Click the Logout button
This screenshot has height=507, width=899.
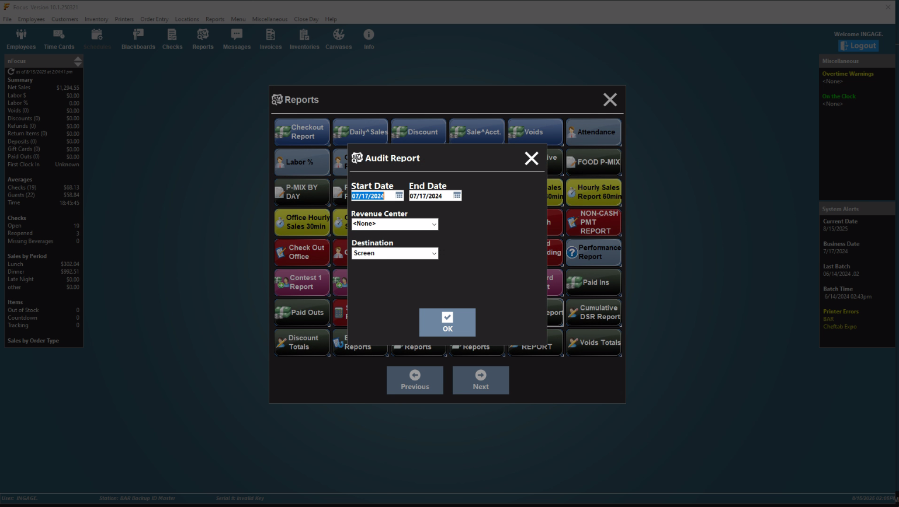[x=858, y=46]
